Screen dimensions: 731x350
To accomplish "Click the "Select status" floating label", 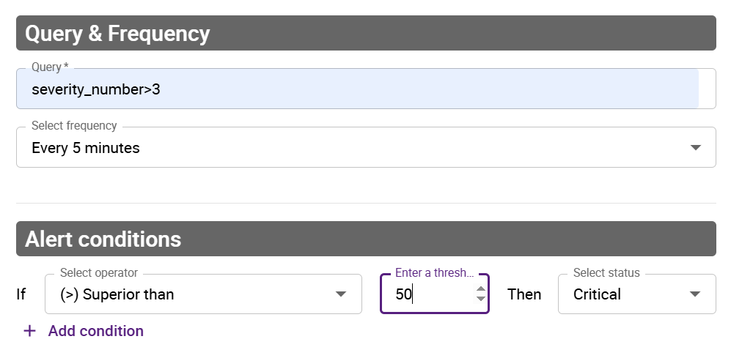I will (606, 273).
